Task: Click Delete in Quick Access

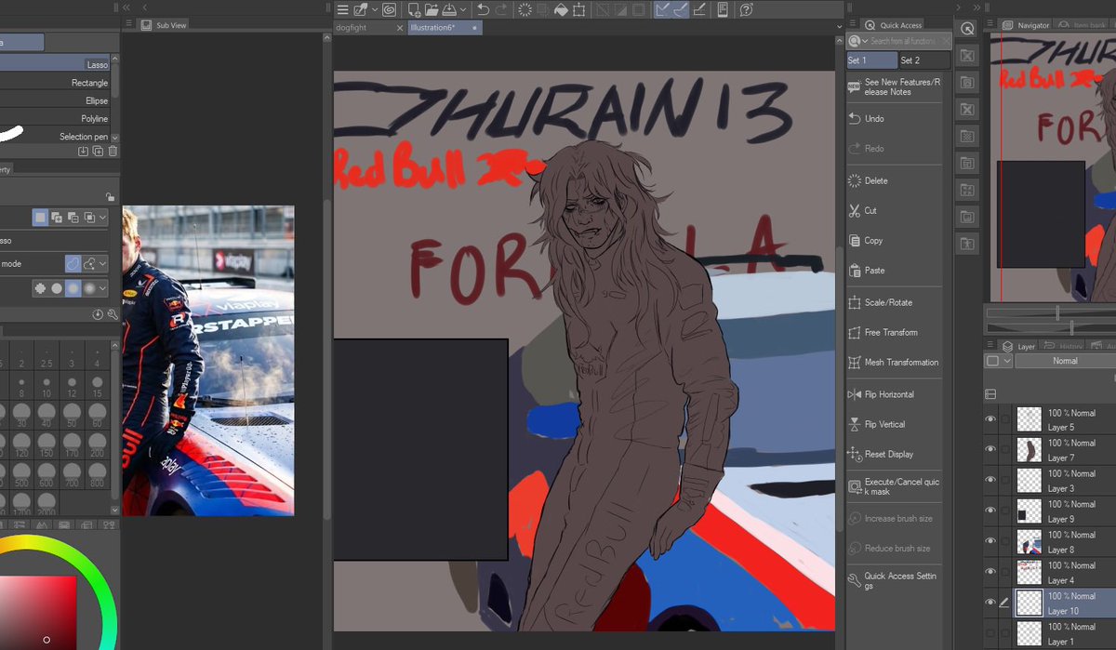Action: click(894, 180)
